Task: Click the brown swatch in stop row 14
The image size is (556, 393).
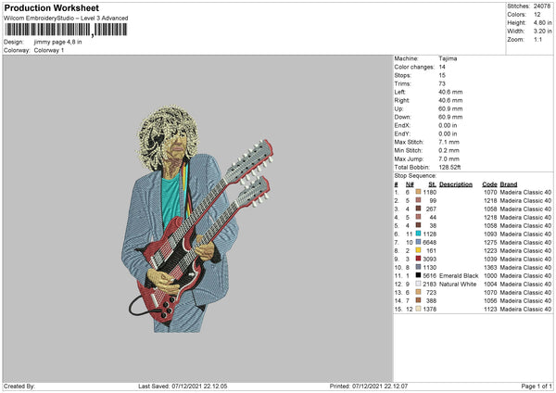Action: click(418, 300)
